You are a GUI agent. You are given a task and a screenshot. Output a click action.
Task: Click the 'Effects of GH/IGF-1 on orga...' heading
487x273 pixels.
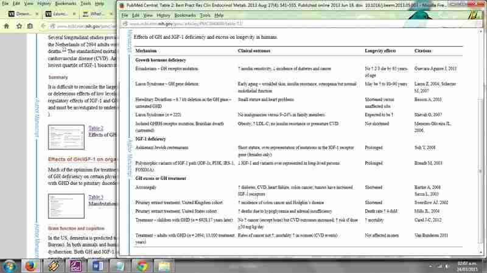(82, 159)
